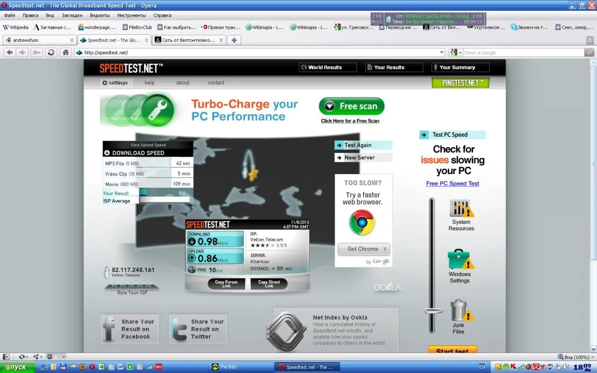Open the Wikipedia bookmark
Screen dimensions: 597x373
click(x=16, y=27)
